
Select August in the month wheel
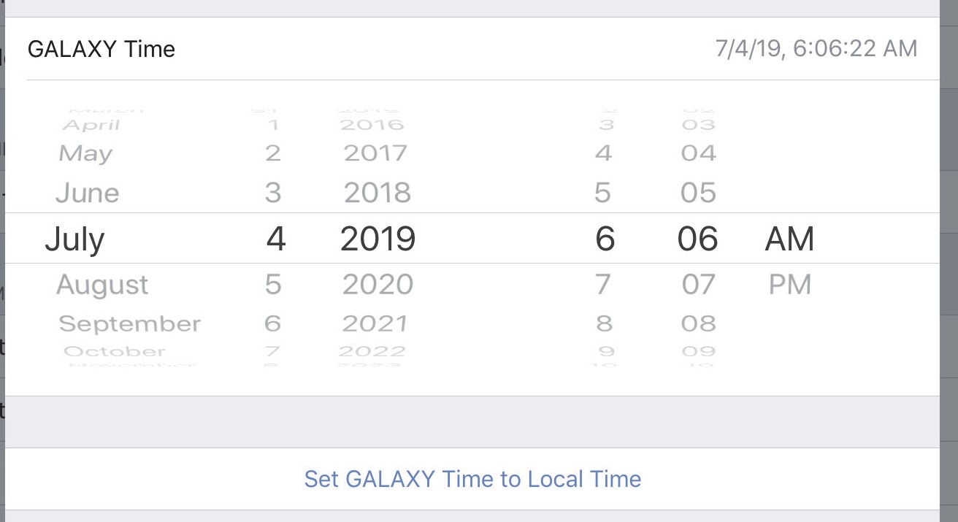point(102,284)
